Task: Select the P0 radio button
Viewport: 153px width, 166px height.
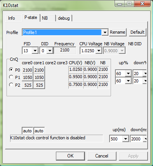Action: [x=11, y=70]
